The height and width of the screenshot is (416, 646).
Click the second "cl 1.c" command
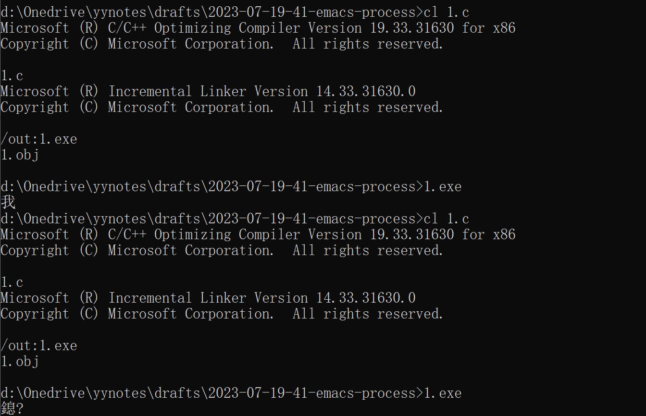446,219
